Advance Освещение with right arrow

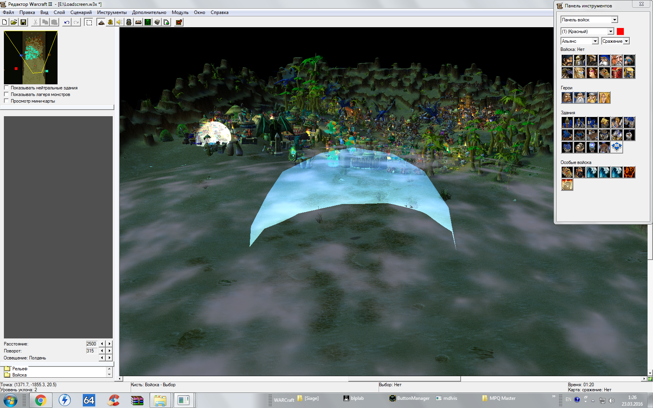(109, 358)
